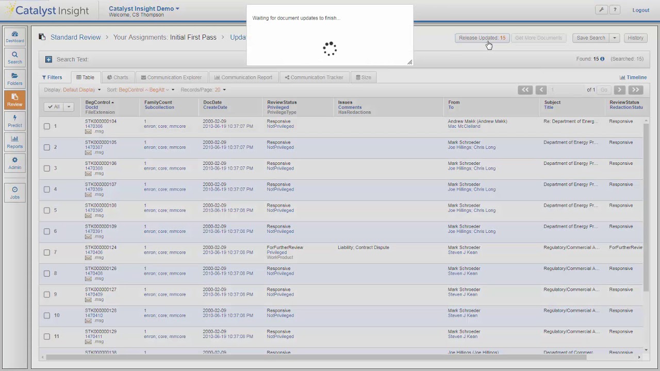Switch to the Communication Explorer tab
The width and height of the screenshot is (660, 371).
[171, 77]
